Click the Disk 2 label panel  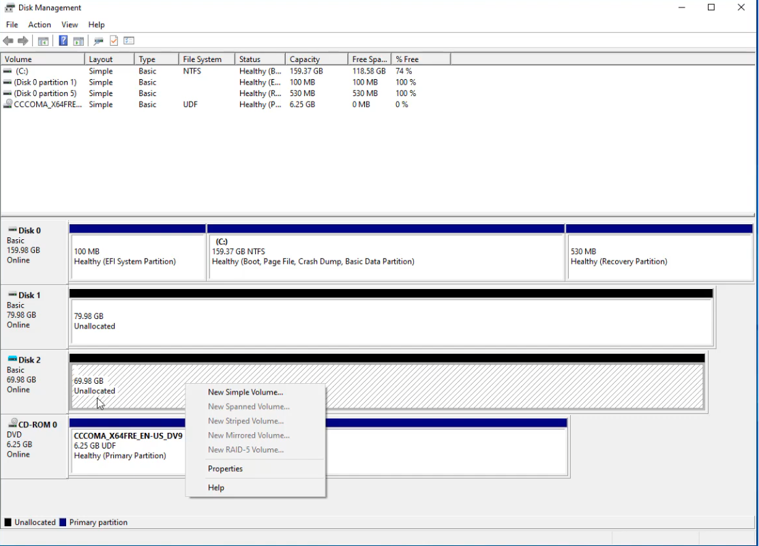pos(34,382)
